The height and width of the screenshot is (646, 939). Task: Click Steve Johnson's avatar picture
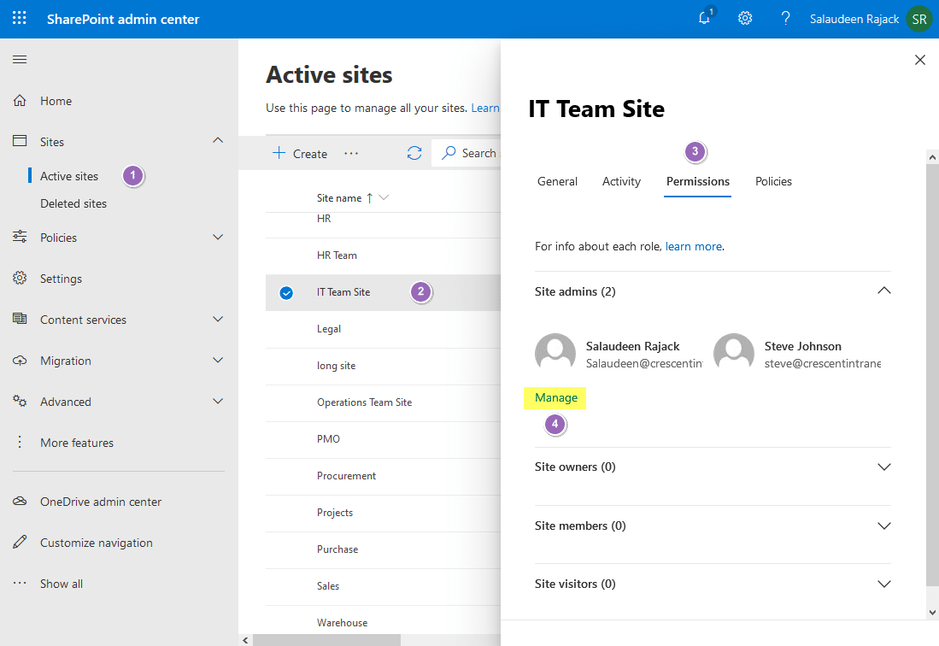point(734,354)
